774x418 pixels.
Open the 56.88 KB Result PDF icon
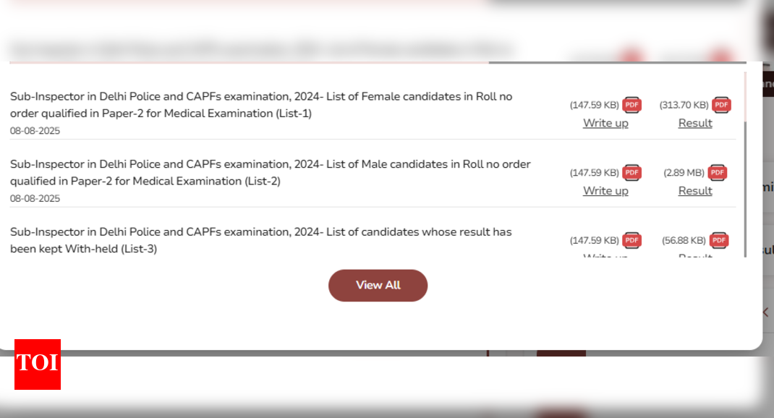(719, 240)
